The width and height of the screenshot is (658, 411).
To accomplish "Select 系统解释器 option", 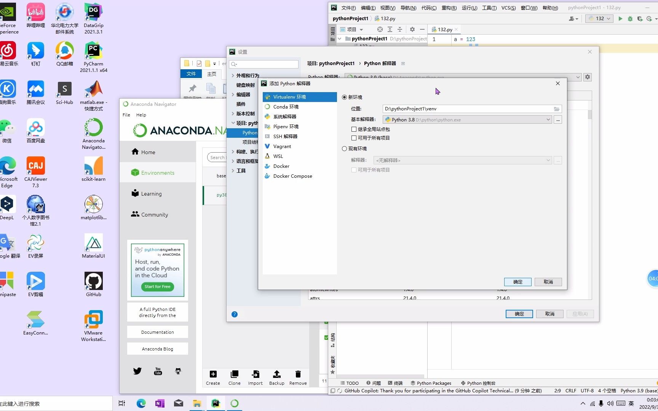I will click(x=300, y=117).
